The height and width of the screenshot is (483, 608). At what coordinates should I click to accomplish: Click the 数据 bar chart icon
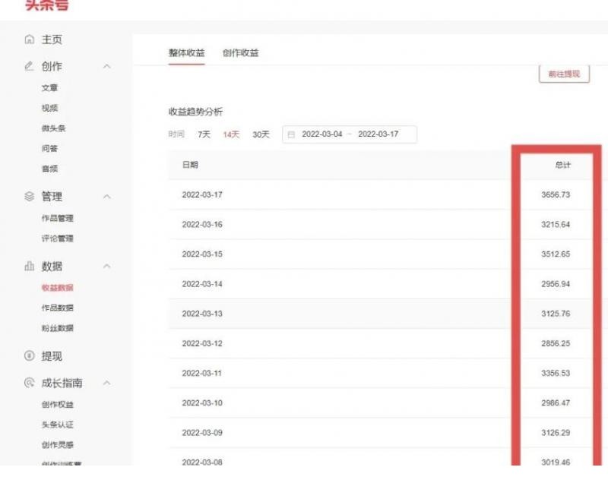coord(29,266)
